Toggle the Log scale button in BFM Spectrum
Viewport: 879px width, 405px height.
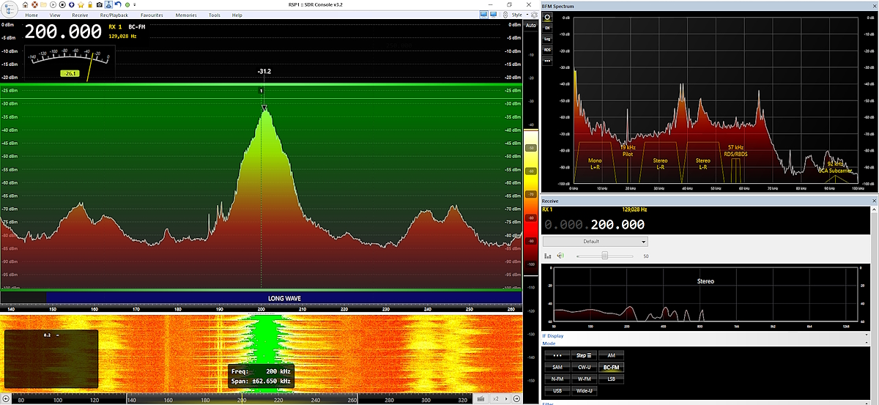click(x=547, y=39)
